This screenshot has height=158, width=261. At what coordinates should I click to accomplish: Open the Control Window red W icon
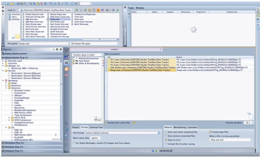point(67,75)
